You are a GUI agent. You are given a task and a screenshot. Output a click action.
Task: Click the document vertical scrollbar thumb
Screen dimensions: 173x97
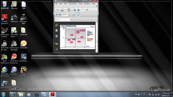coord(97,41)
